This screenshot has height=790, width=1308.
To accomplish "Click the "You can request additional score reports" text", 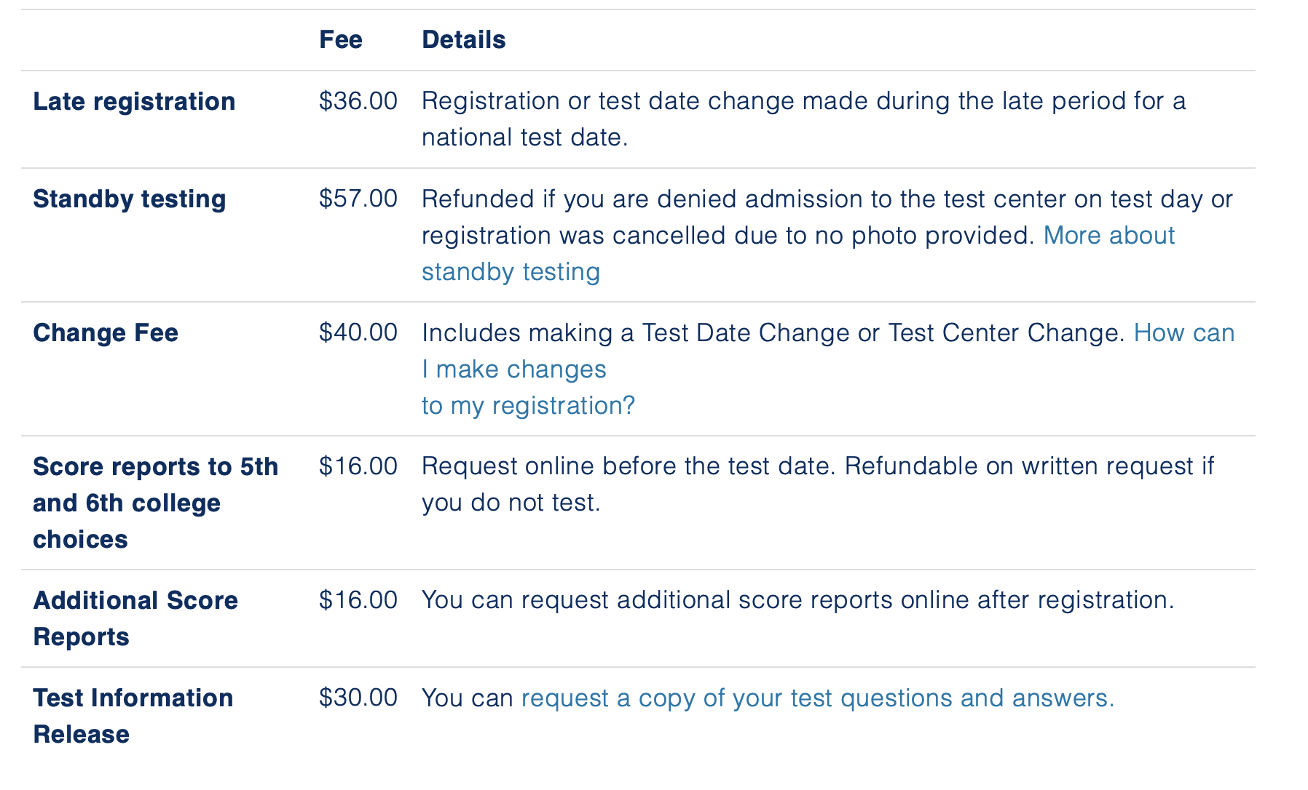I will click(x=797, y=600).
